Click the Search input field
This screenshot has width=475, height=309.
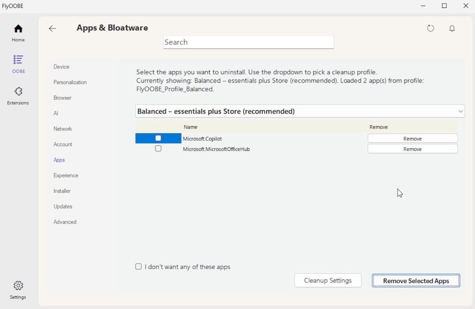tap(248, 42)
